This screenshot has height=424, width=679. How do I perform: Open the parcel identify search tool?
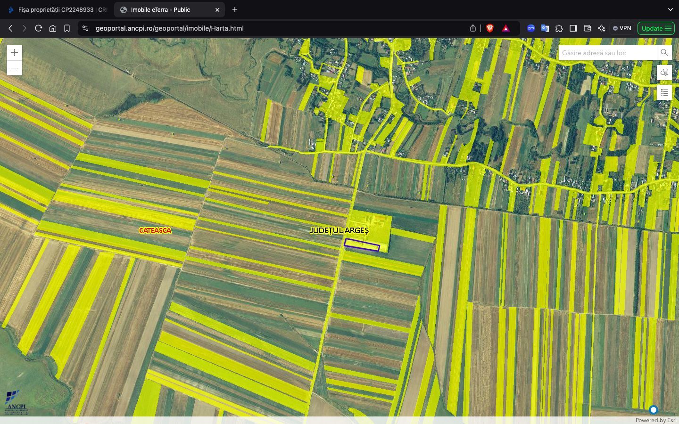(664, 73)
